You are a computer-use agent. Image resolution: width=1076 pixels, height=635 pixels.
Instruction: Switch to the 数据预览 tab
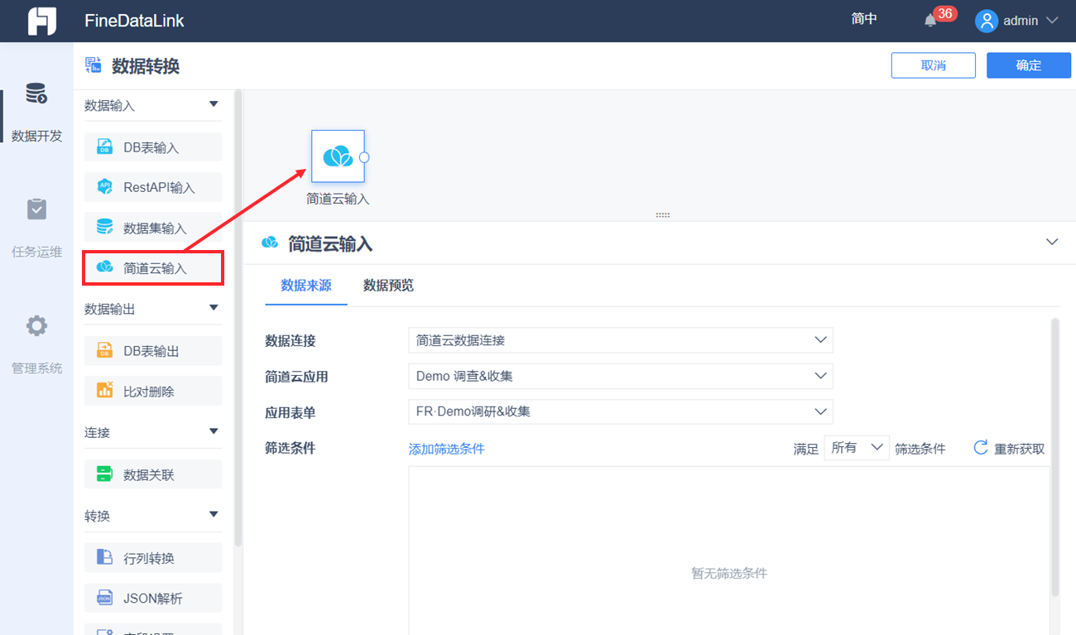click(x=388, y=286)
